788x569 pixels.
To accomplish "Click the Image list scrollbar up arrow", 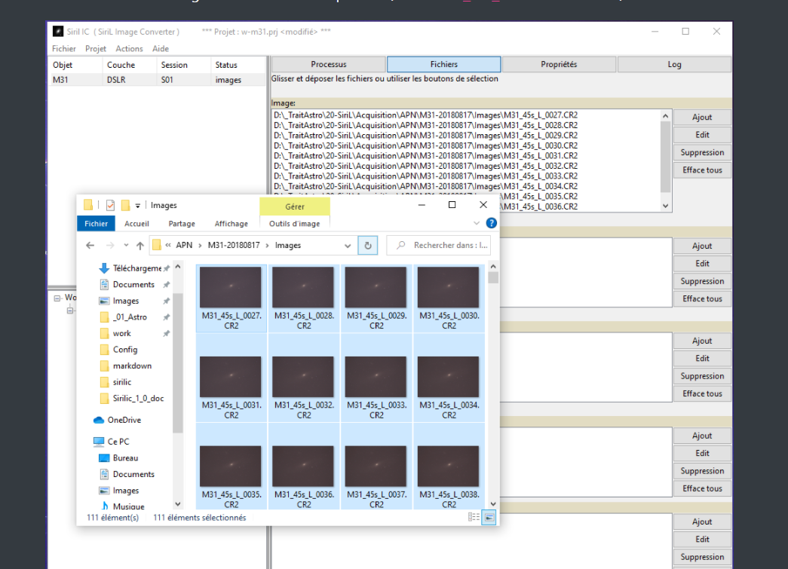I will (665, 116).
